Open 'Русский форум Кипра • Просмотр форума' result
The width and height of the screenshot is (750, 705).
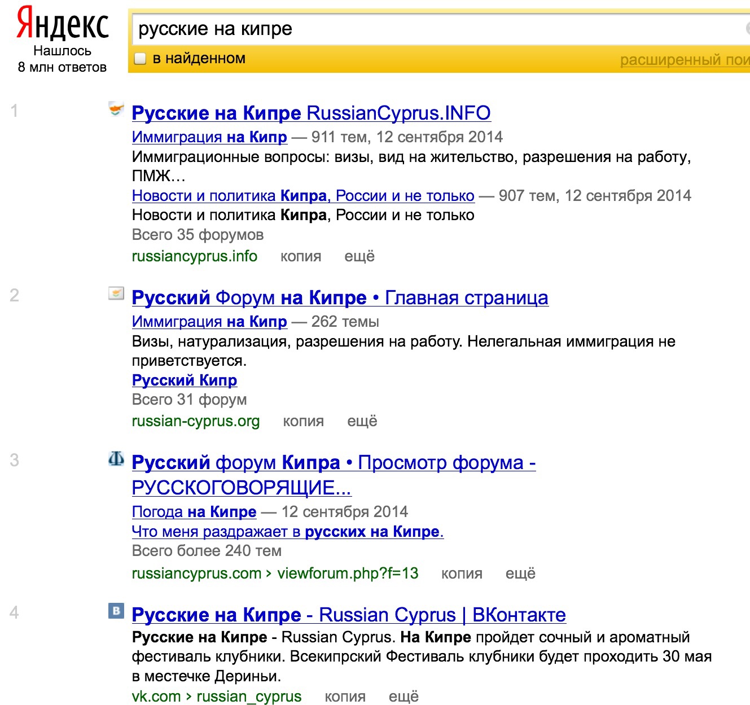pos(334,475)
